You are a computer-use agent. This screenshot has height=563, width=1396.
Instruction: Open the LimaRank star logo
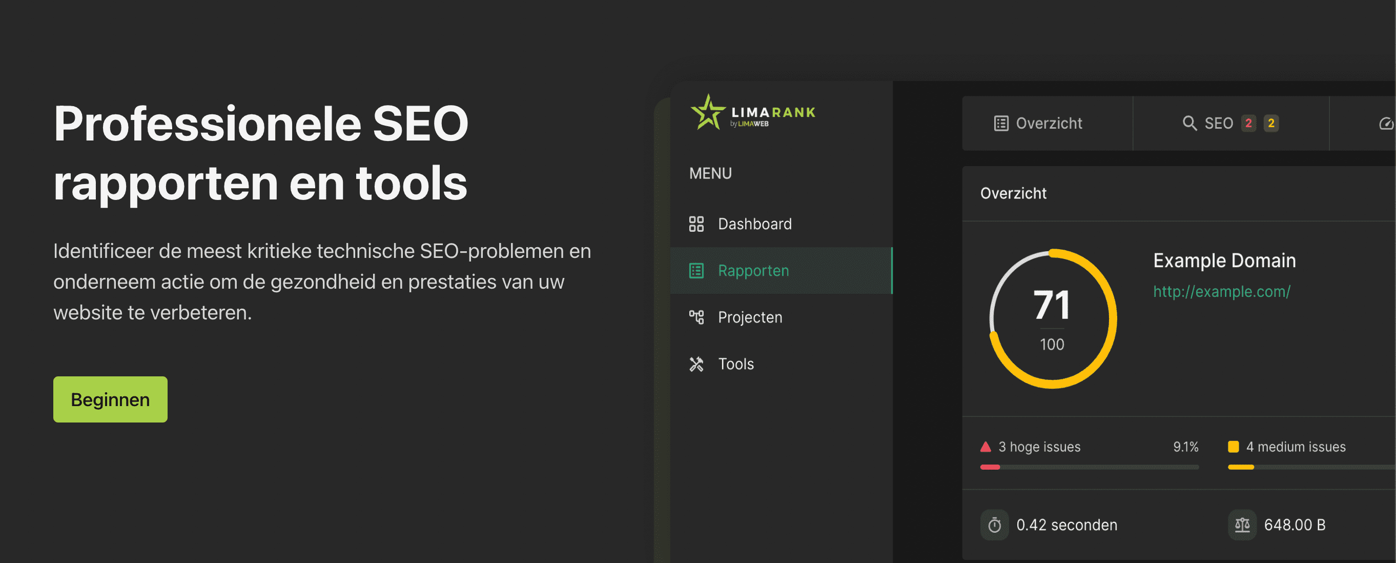coord(752,112)
